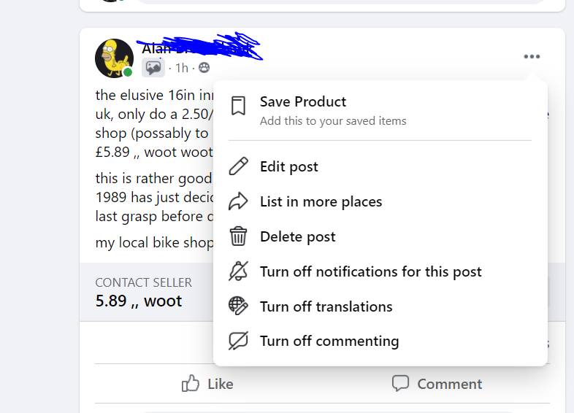This screenshot has height=413, width=574.
Task: Click the Homer Simpson profile picture
Action: click(x=114, y=58)
